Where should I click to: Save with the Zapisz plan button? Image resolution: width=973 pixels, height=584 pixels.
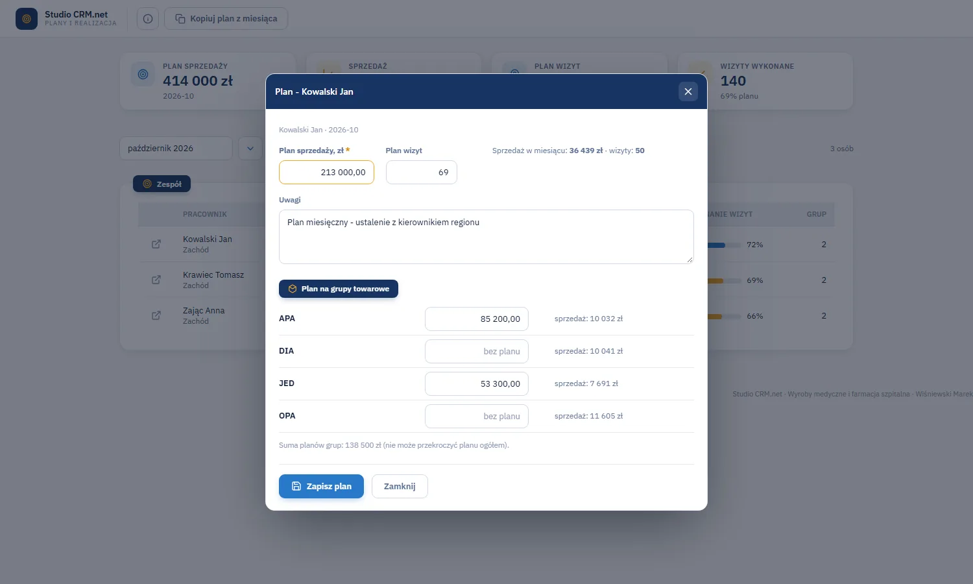coord(322,487)
